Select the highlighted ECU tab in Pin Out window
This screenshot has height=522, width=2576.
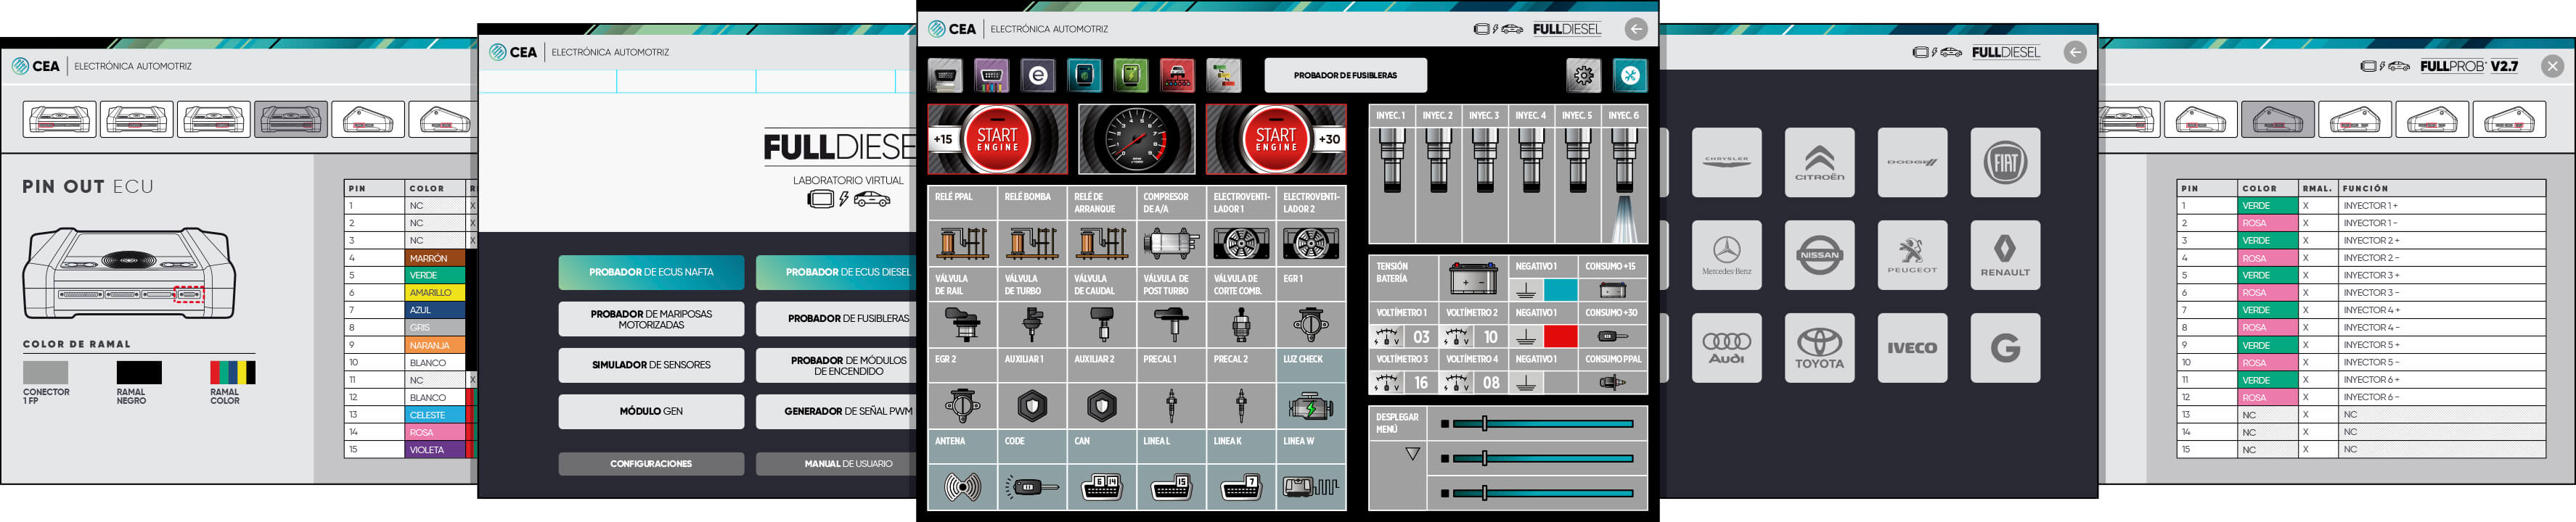(291, 120)
